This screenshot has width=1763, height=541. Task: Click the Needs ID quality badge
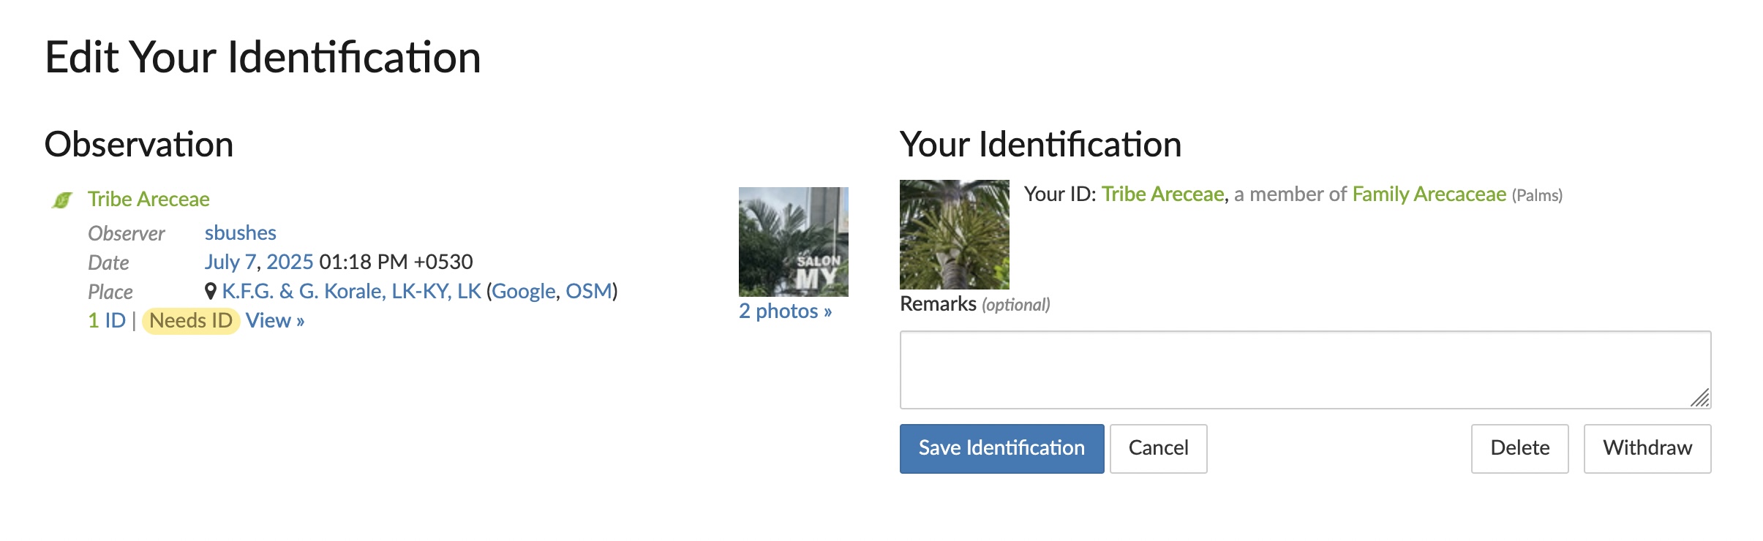(191, 321)
